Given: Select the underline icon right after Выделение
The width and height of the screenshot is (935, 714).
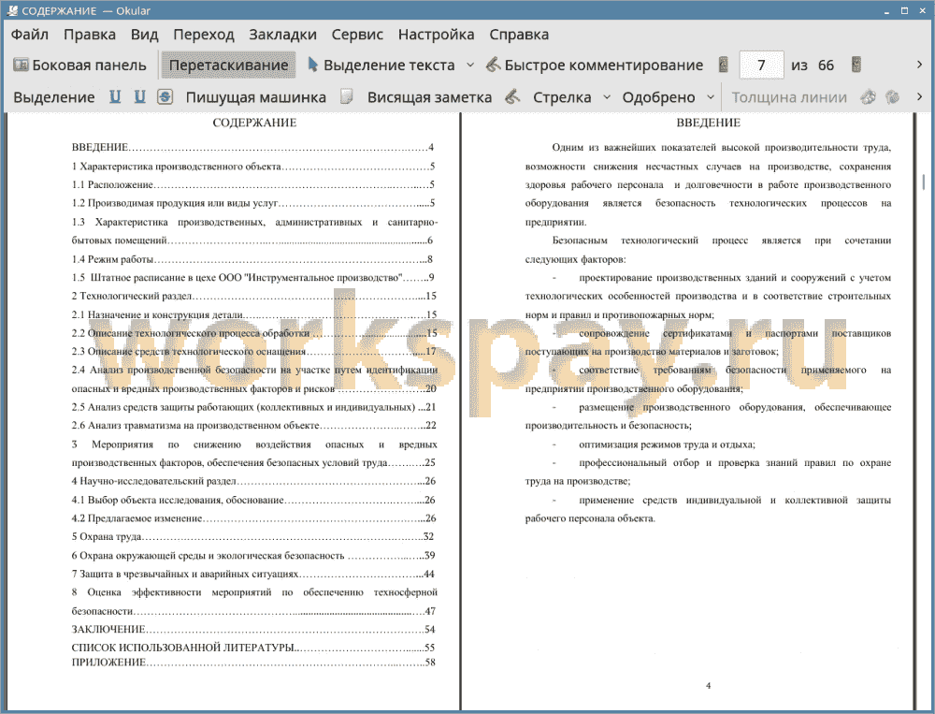Looking at the screenshot, I should coord(115,96).
